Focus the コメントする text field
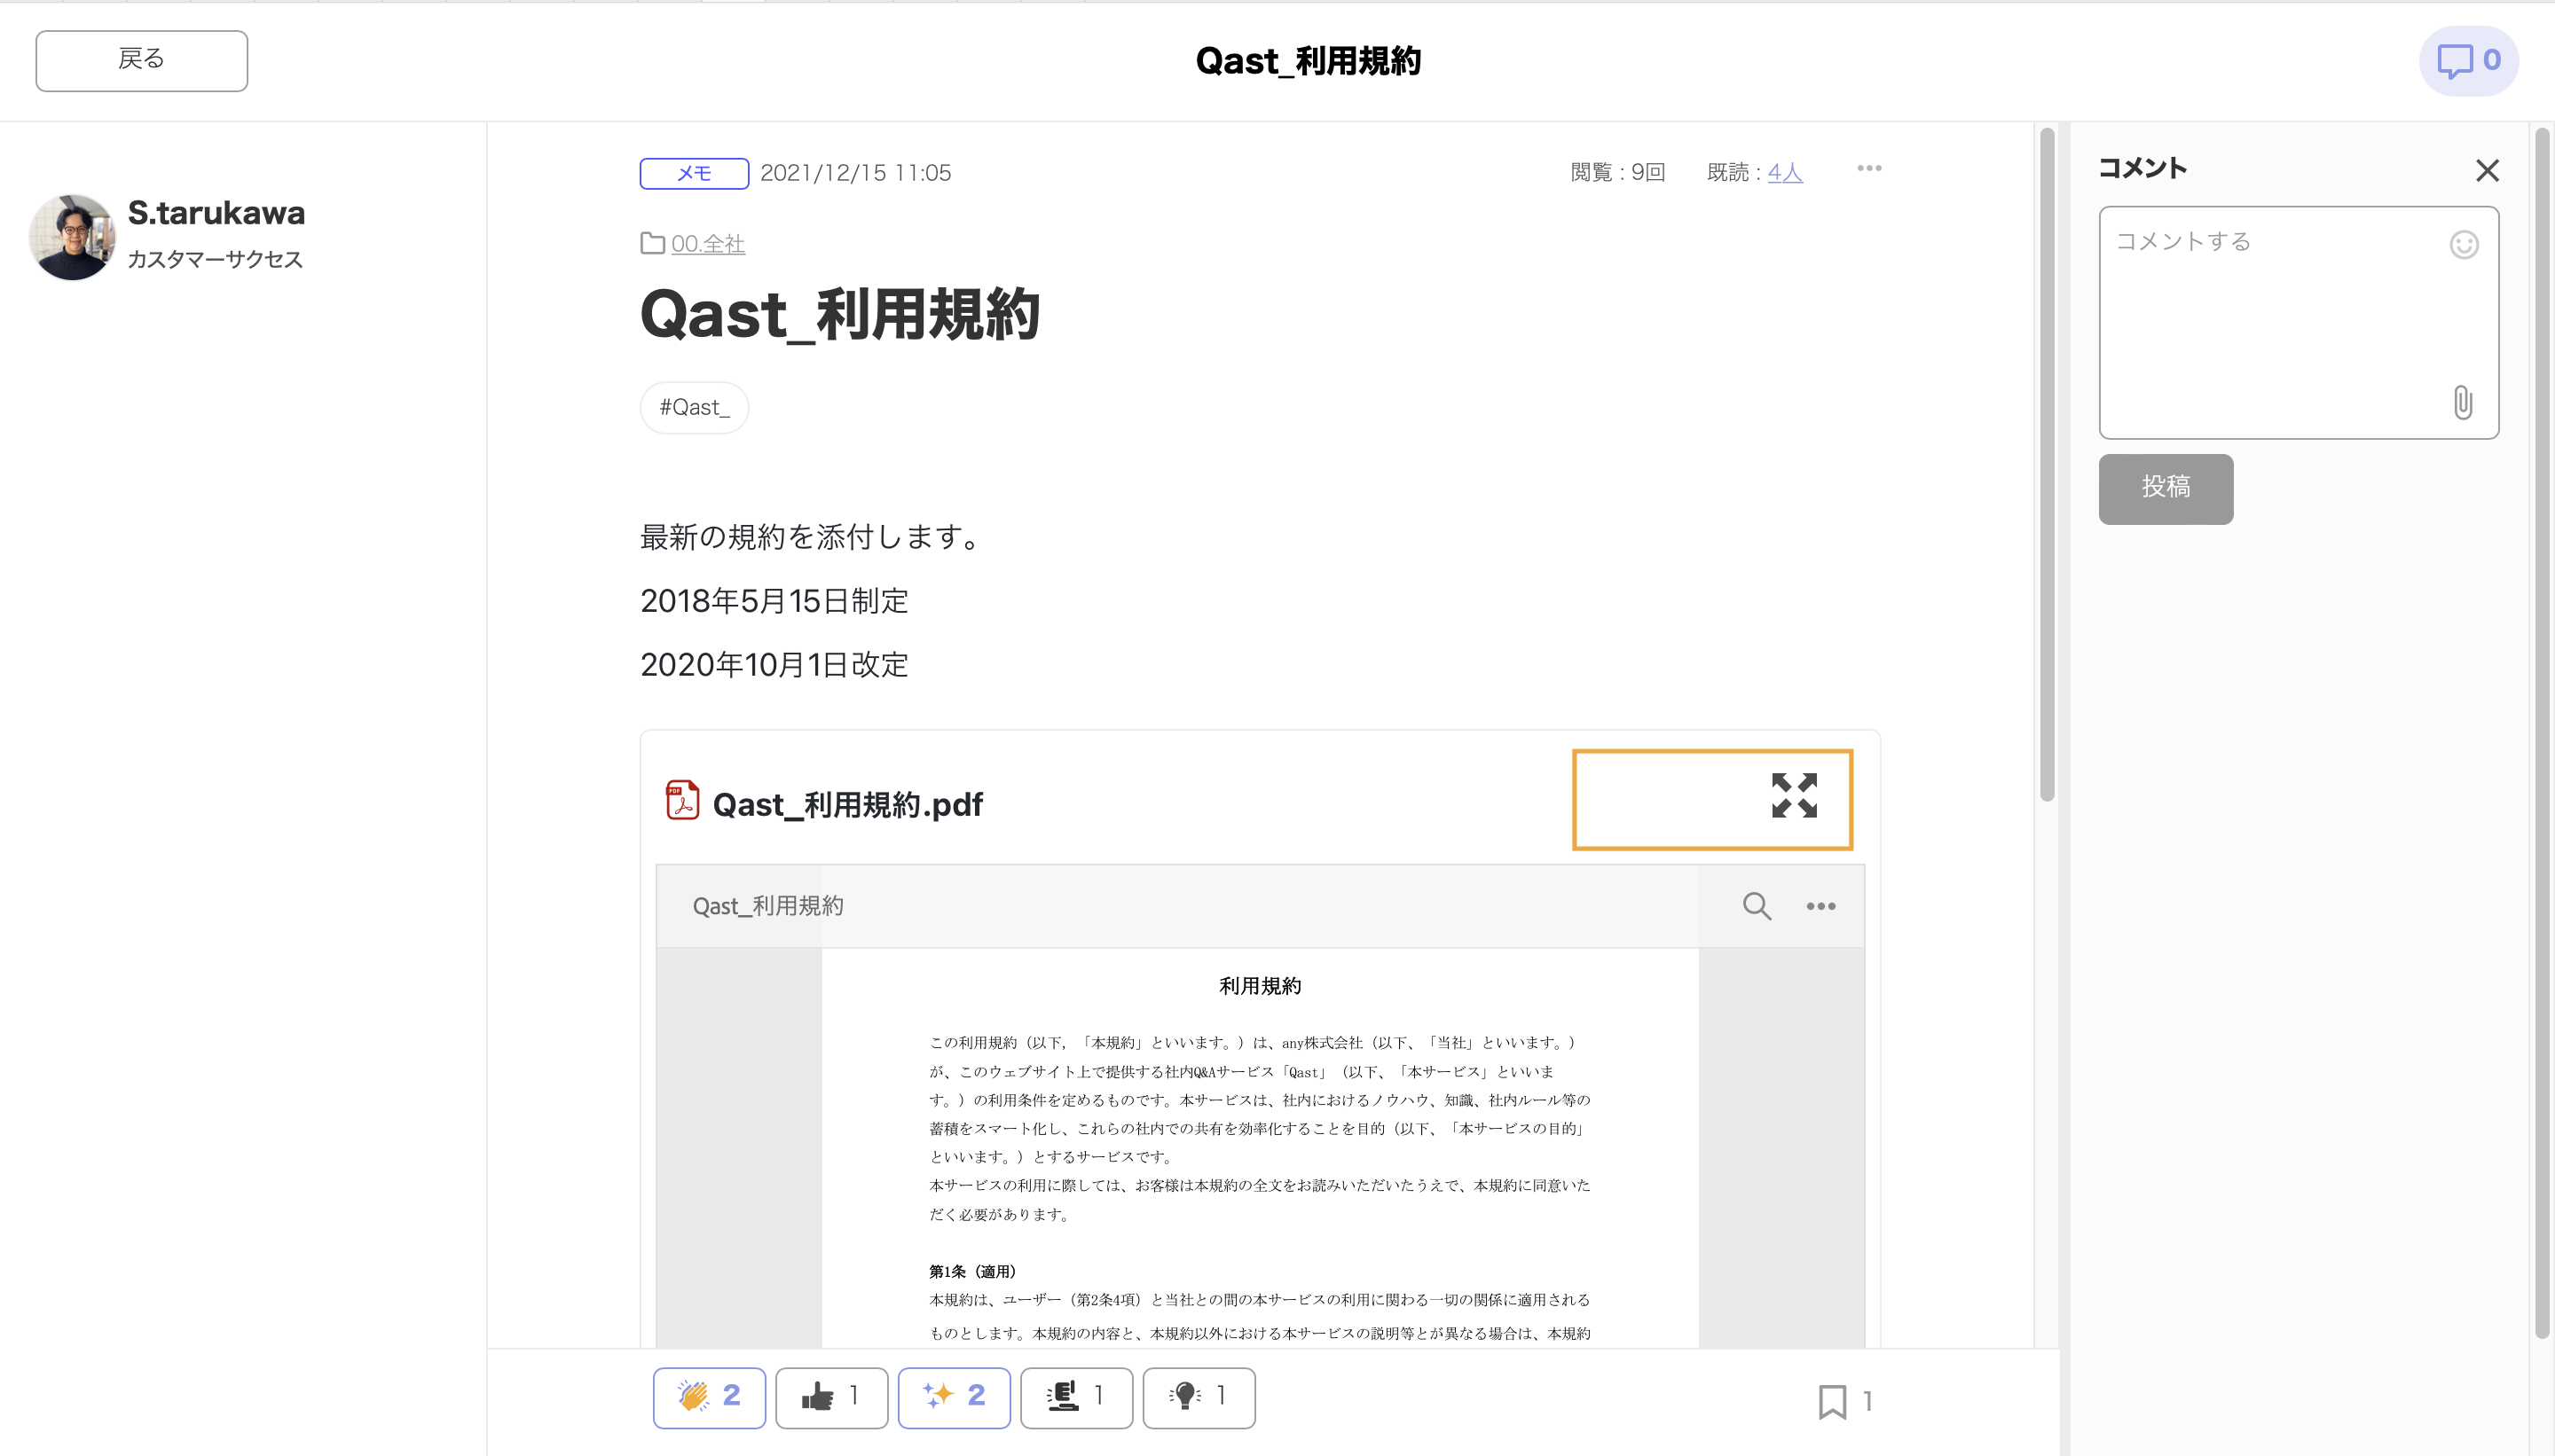Viewport: 2555px width, 1456px height. pos(2299,322)
